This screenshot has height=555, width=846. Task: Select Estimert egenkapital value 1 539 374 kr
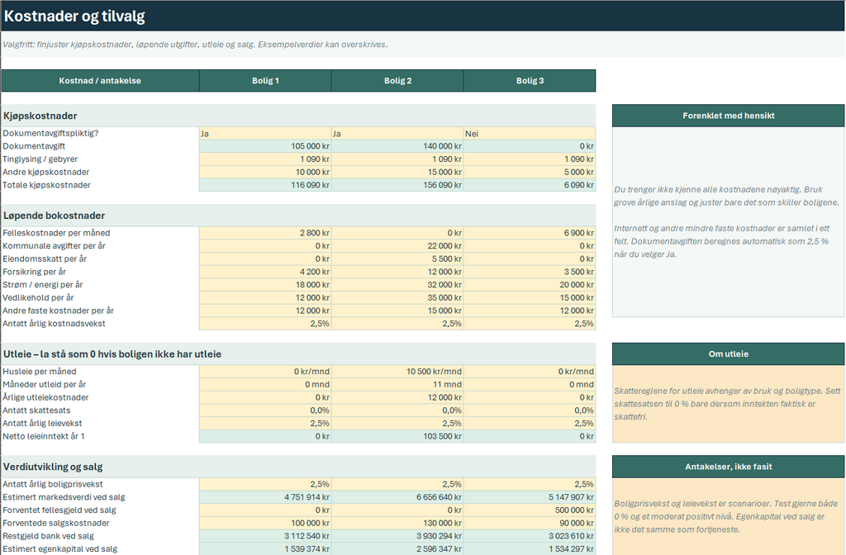coord(265,549)
